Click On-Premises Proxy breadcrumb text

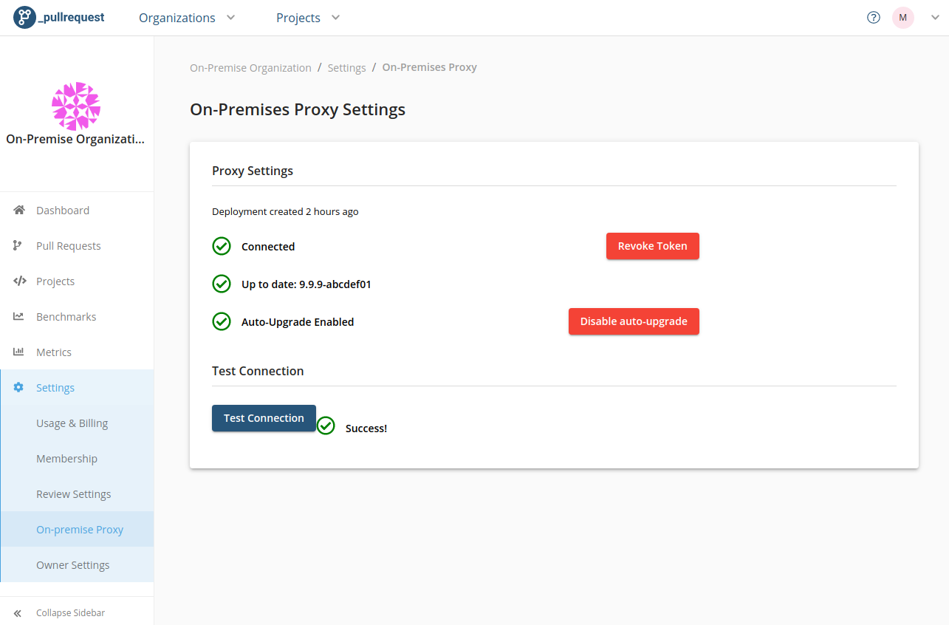[x=429, y=67]
